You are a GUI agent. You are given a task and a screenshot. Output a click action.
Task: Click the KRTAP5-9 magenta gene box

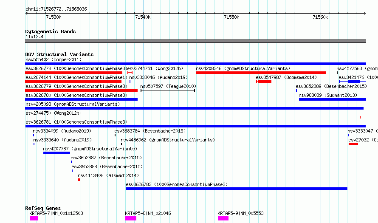(223, 218)
